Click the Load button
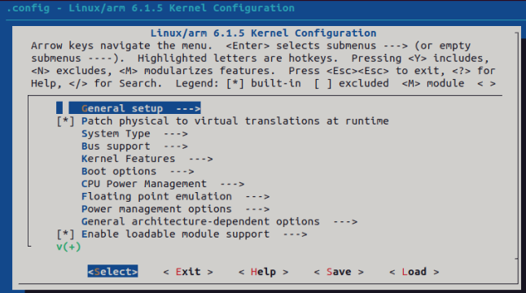 414,272
